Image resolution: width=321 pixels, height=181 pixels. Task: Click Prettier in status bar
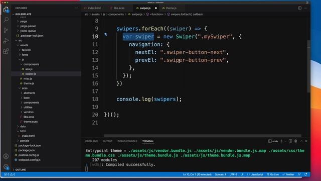(288, 174)
